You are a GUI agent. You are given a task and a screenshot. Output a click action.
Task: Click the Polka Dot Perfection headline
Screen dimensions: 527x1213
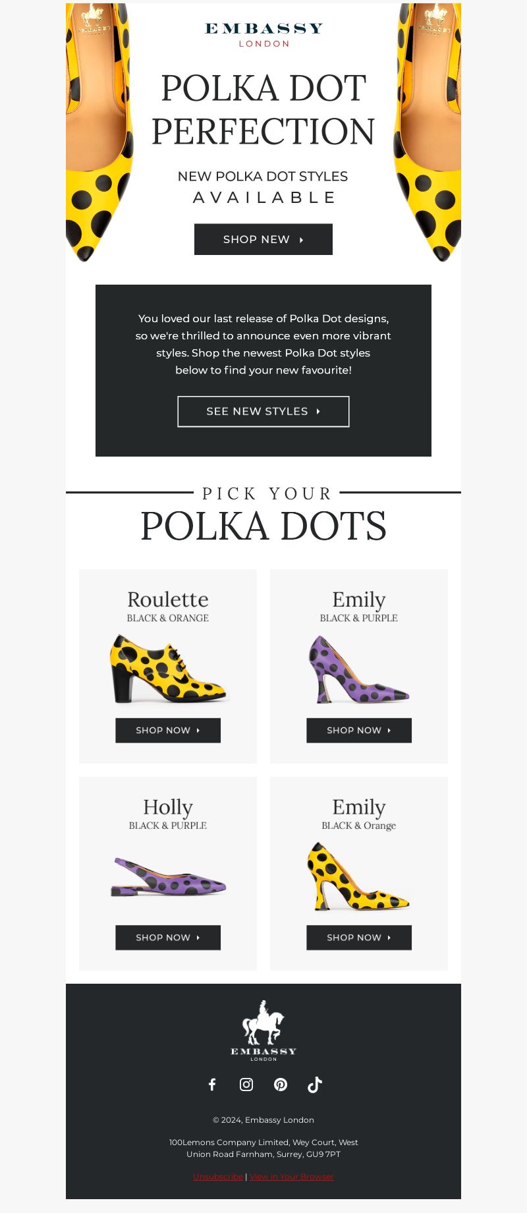click(263, 109)
